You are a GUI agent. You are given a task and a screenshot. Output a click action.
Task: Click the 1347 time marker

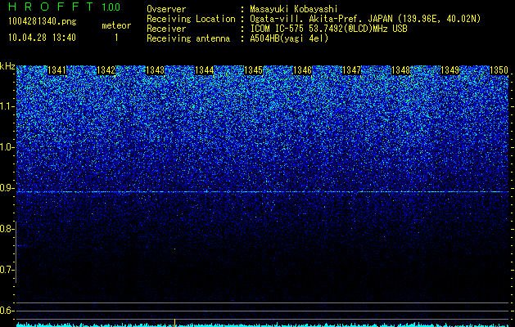pyautogui.click(x=351, y=70)
